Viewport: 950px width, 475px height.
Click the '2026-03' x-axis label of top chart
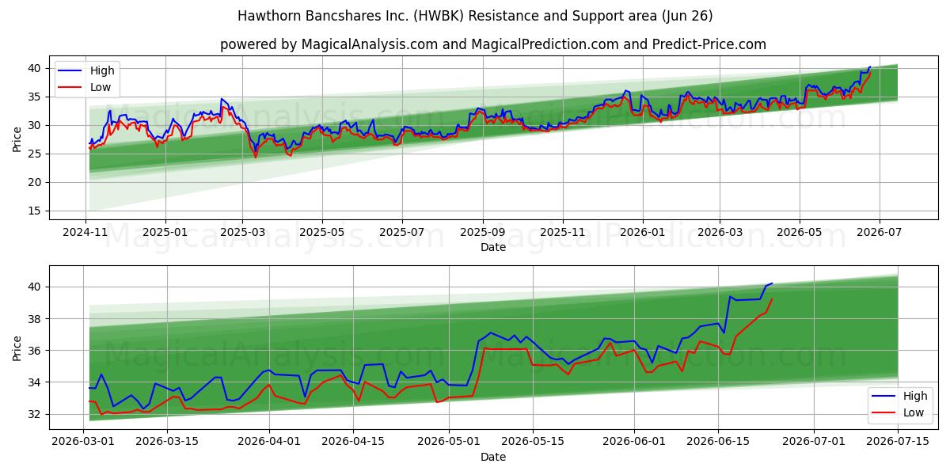[719, 234]
